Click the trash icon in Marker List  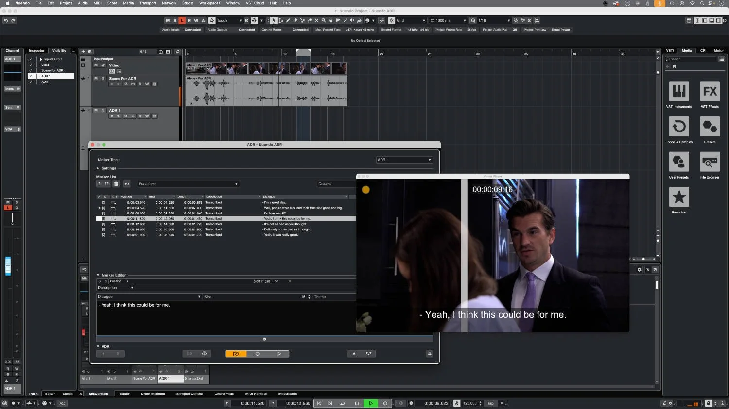click(116, 184)
